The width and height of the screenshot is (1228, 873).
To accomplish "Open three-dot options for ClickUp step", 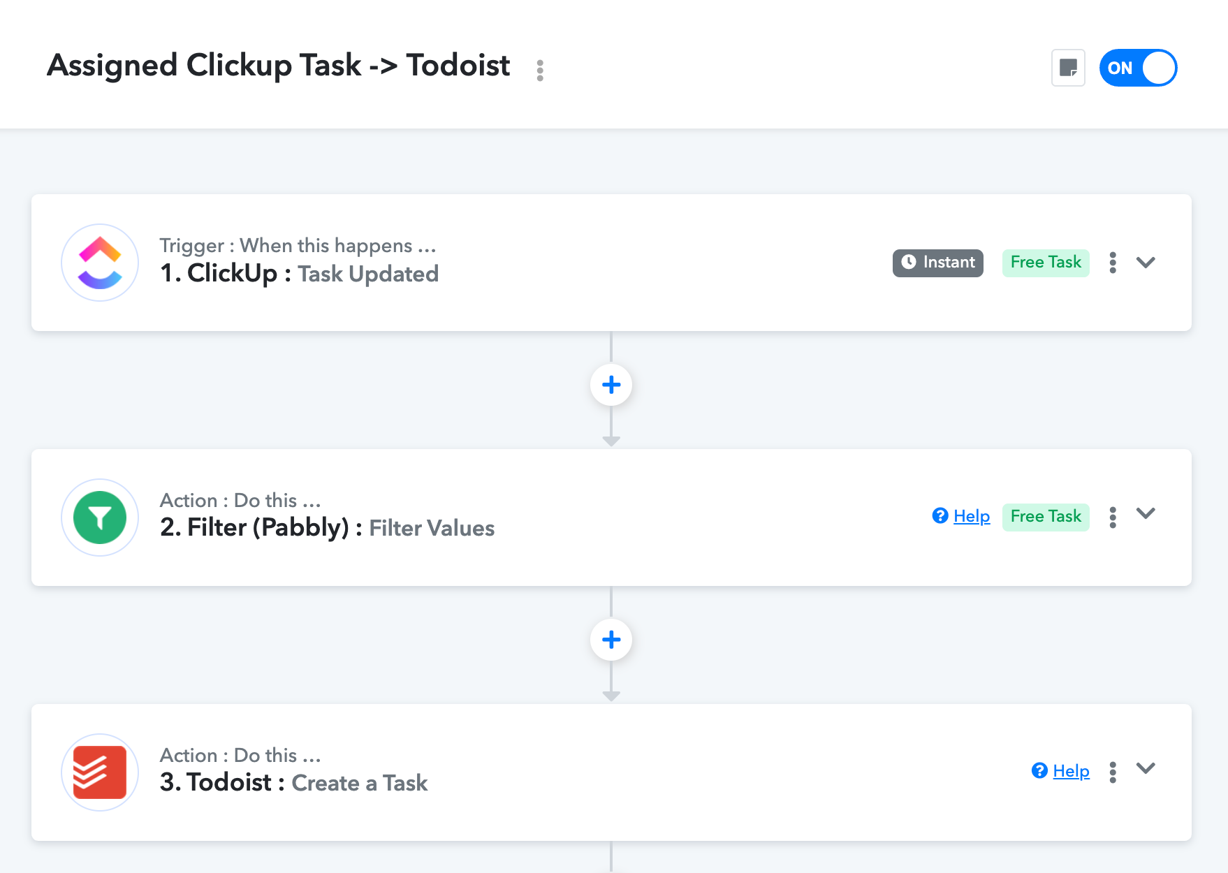I will point(1113,263).
